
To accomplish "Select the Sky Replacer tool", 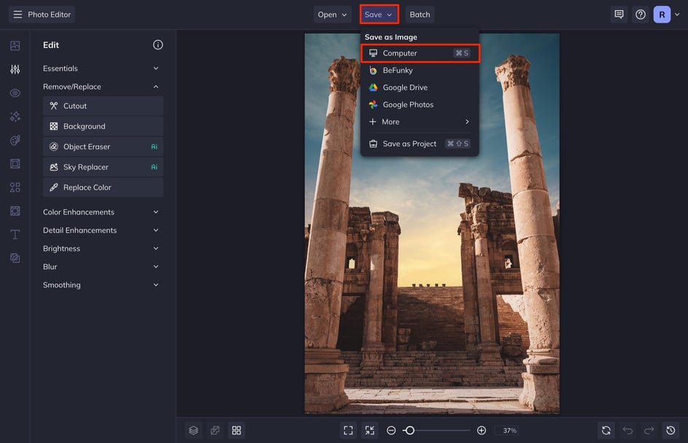I will point(103,167).
